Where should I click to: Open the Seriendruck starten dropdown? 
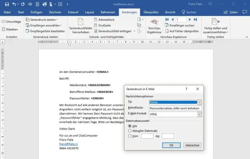pos(42,20)
